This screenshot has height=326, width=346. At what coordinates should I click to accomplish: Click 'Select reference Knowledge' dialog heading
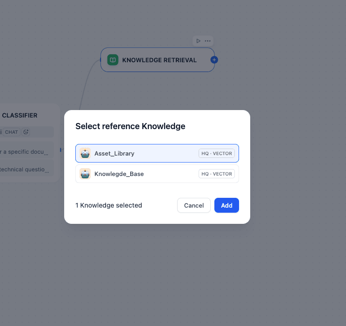pyautogui.click(x=130, y=126)
